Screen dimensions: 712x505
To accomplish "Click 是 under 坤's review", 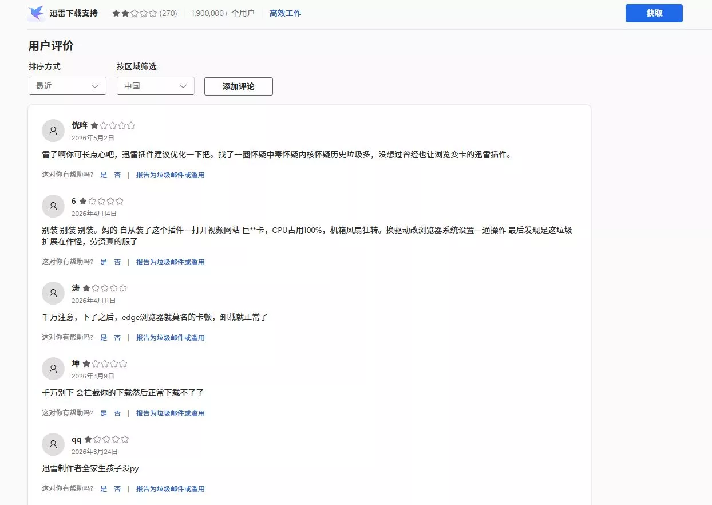I will (104, 413).
